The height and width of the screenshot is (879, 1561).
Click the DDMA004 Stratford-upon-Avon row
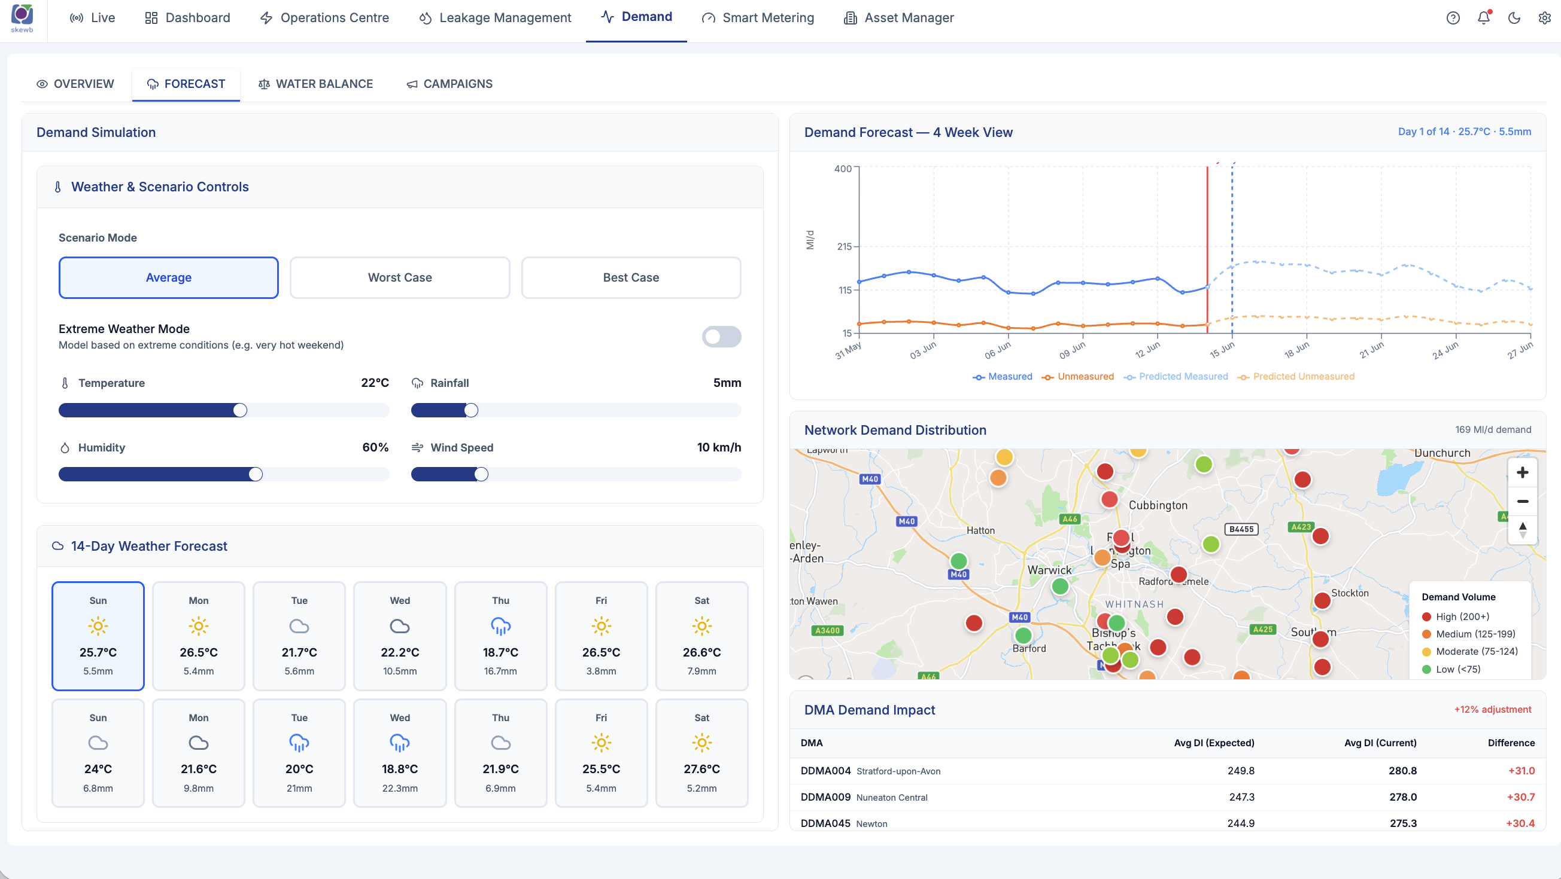pyautogui.click(x=1167, y=771)
